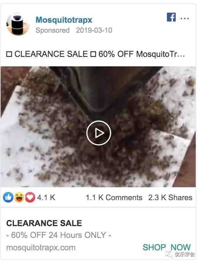
Task: Click the WeChat watermark logo icon
Action: (169, 254)
